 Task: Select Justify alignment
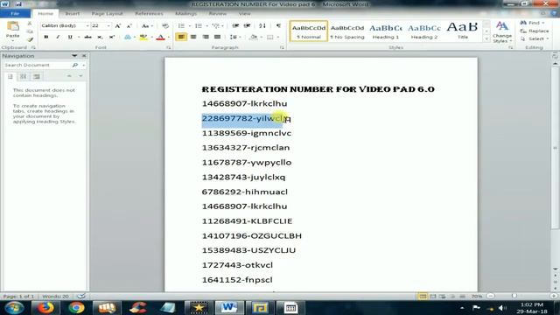[x=217, y=37]
